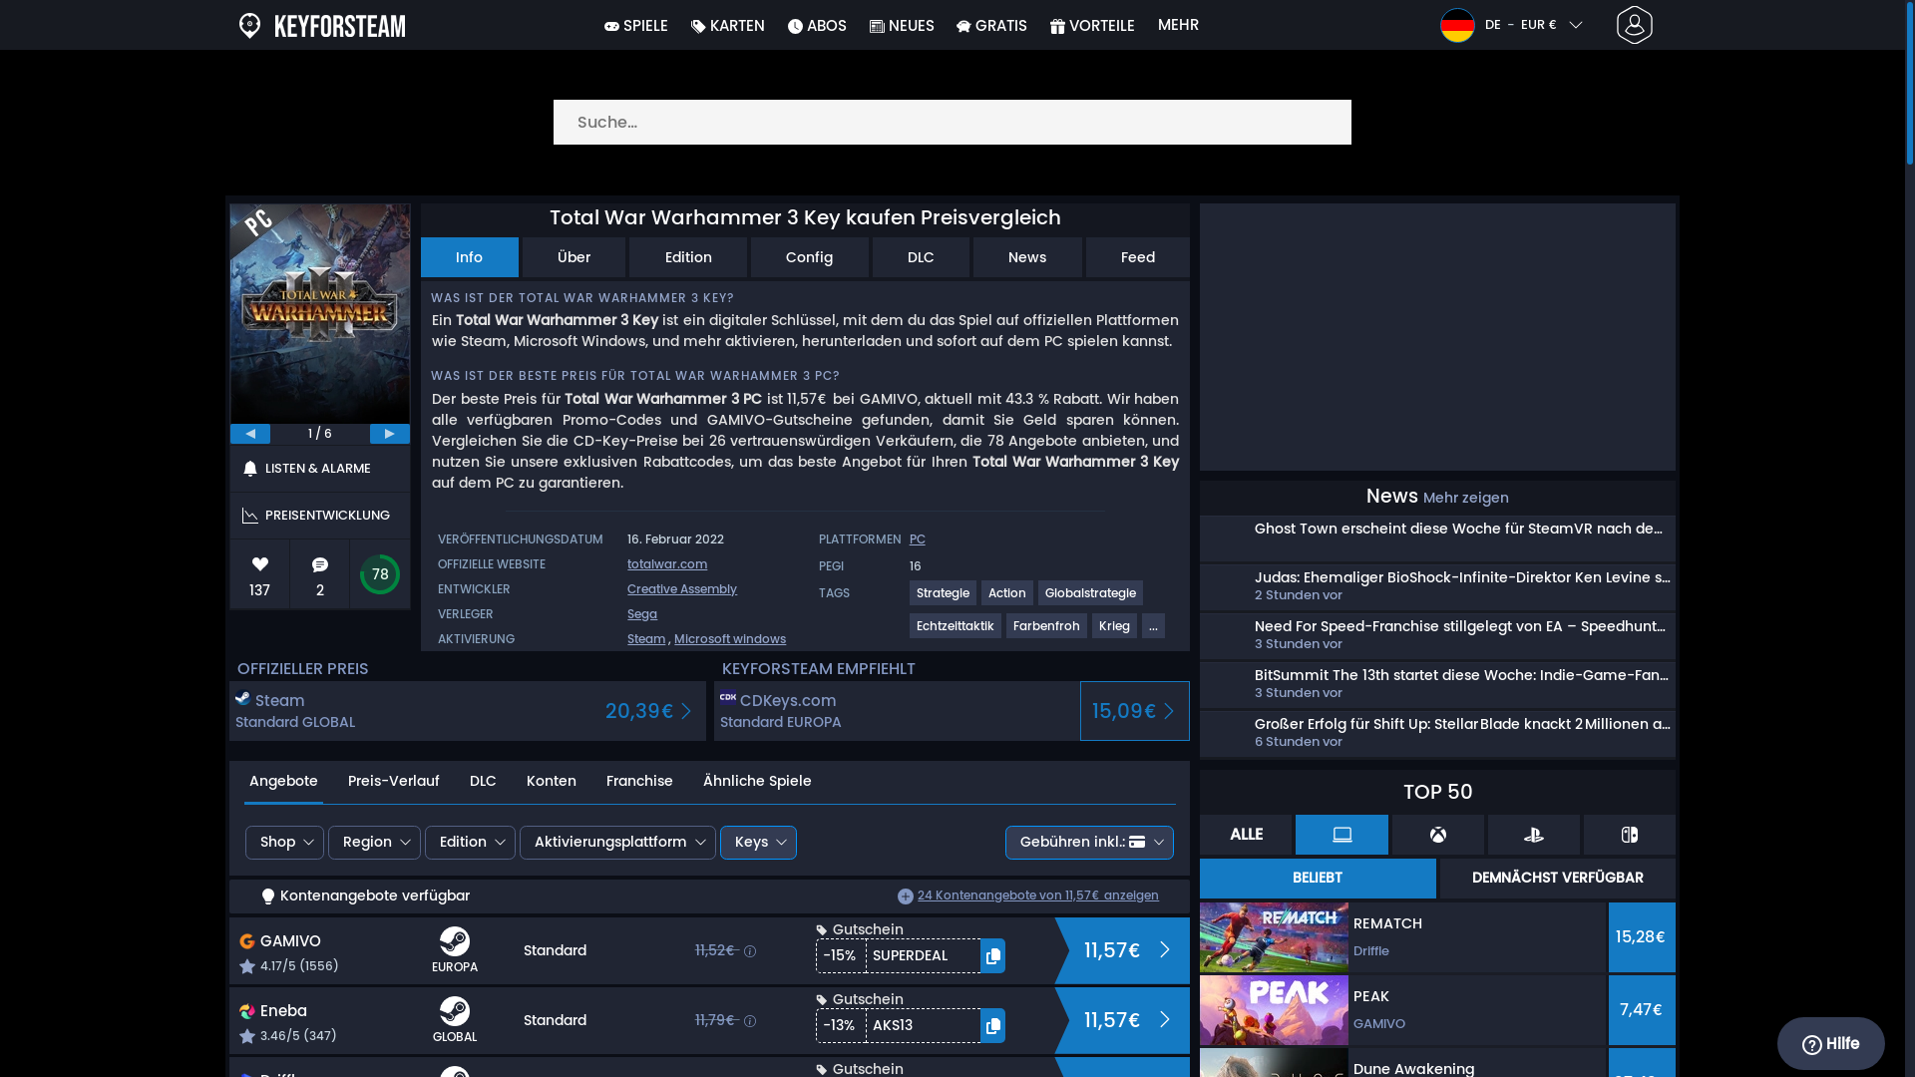
Task: Copy the AKS13 coupon code
Action: tap(992, 1026)
